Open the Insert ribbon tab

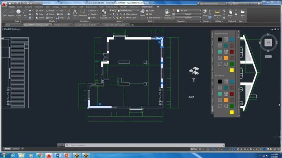point(19,7)
